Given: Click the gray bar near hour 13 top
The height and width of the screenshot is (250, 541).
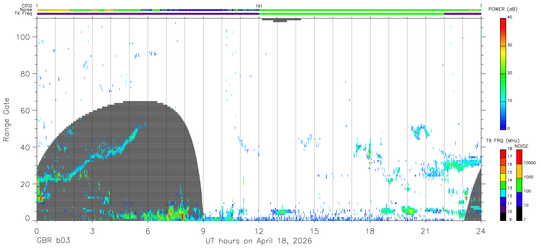Looking at the screenshot, I should 281,20.
